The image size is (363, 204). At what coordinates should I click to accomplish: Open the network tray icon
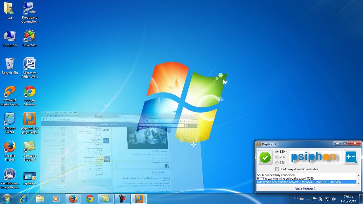327,199
